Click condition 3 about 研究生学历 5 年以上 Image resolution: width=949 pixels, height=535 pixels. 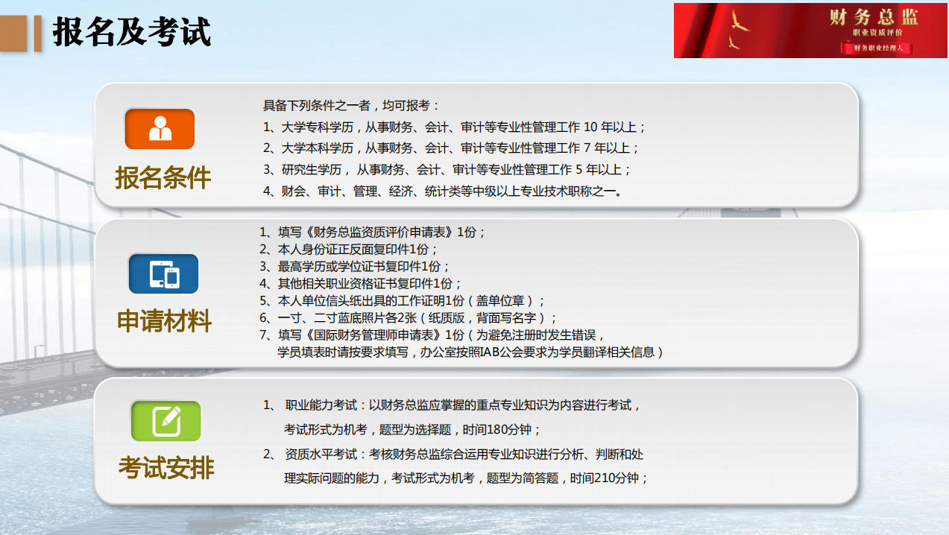447,169
